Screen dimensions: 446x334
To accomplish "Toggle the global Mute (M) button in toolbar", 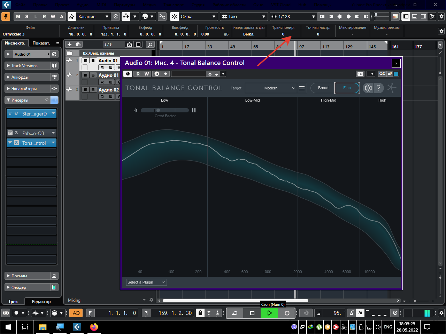I will pyautogui.click(x=18, y=16).
